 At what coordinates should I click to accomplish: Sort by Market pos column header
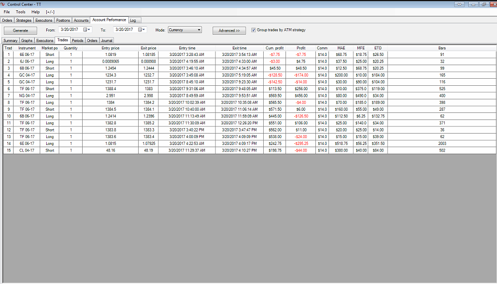point(49,48)
